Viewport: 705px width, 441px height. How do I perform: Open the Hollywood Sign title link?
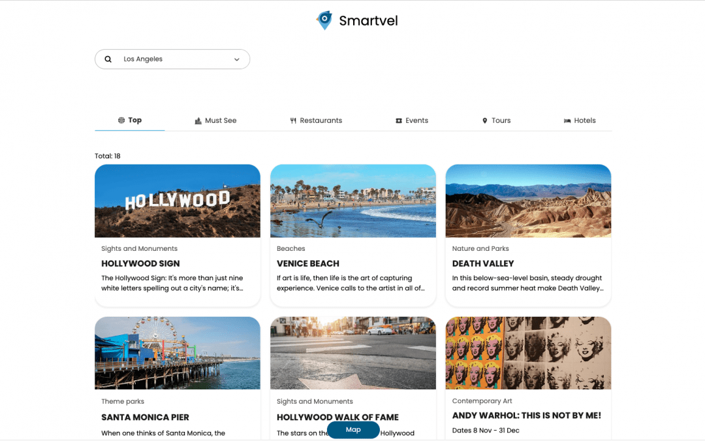click(140, 264)
